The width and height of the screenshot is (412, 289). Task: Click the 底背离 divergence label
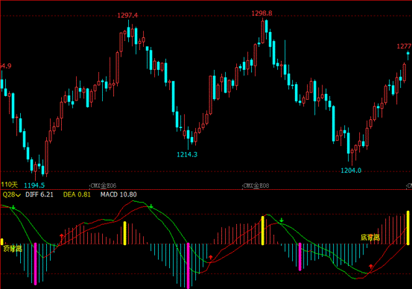(x=370, y=238)
